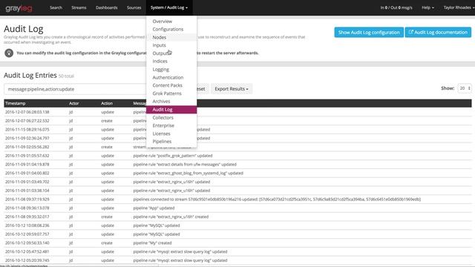Focus the audit log search query field

[x=76, y=89]
